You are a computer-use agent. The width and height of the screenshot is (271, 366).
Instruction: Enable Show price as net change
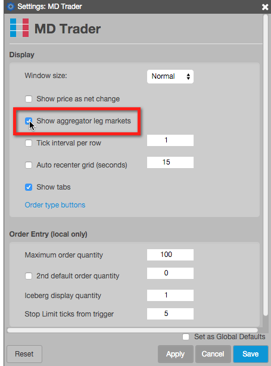(29, 99)
